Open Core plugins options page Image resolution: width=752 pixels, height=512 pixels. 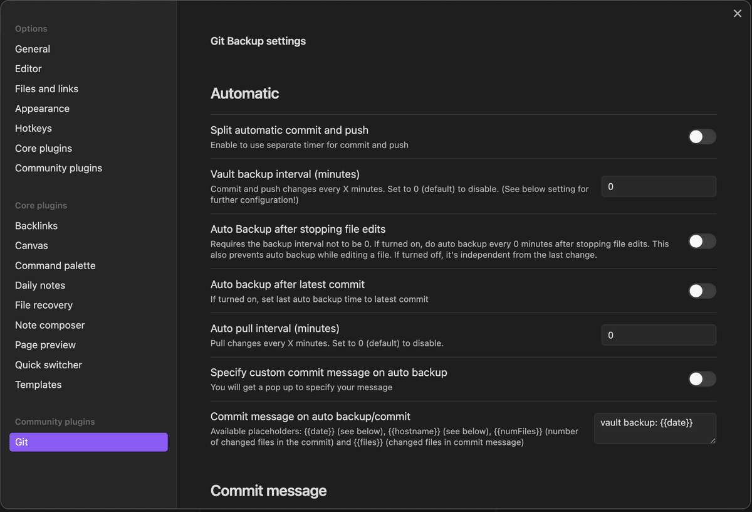pyautogui.click(x=43, y=149)
